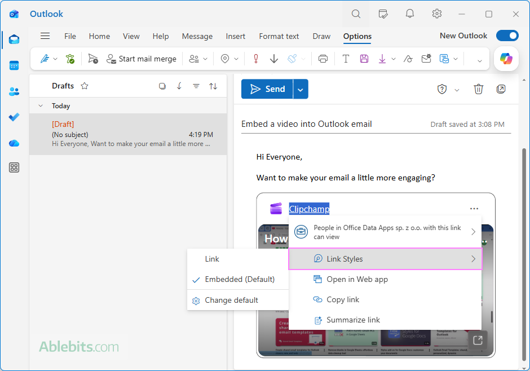Switch to the Format text tab
The height and width of the screenshot is (371, 530).
pyautogui.click(x=279, y=36)
